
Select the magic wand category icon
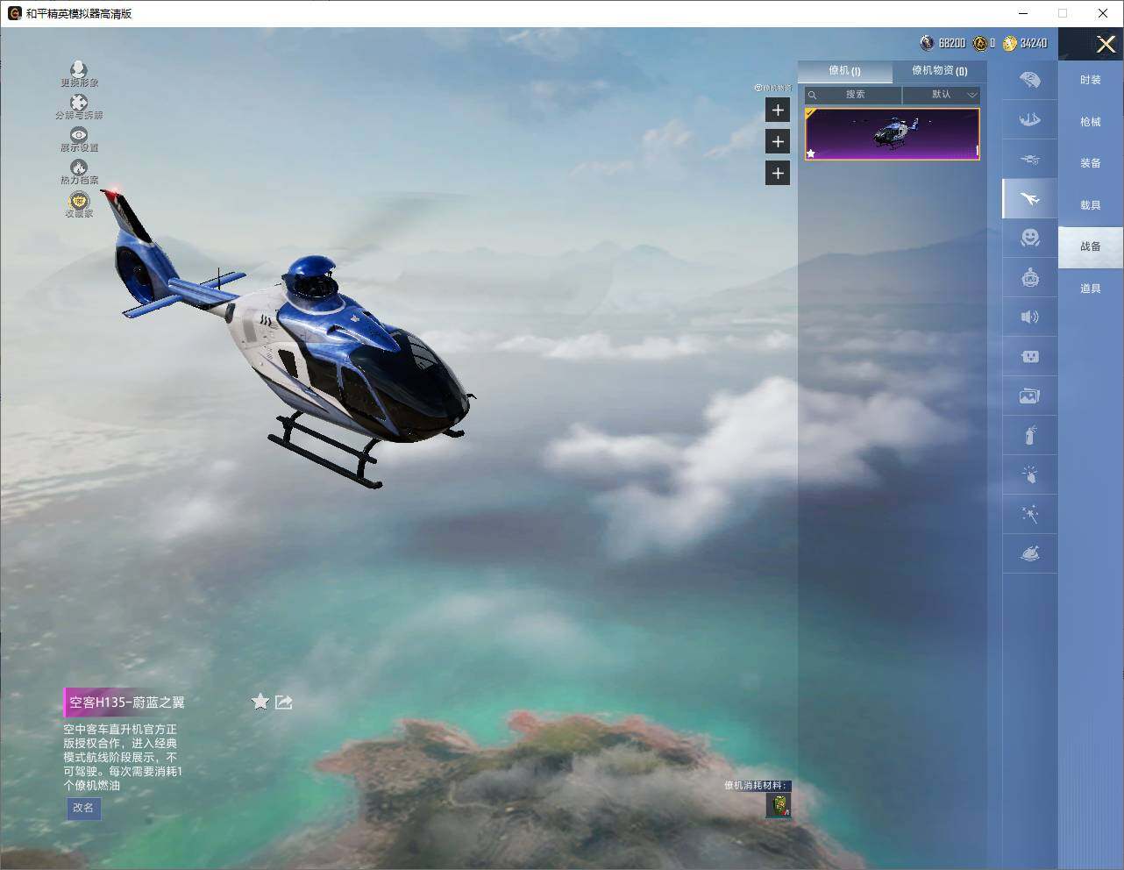pos(1030,514)
